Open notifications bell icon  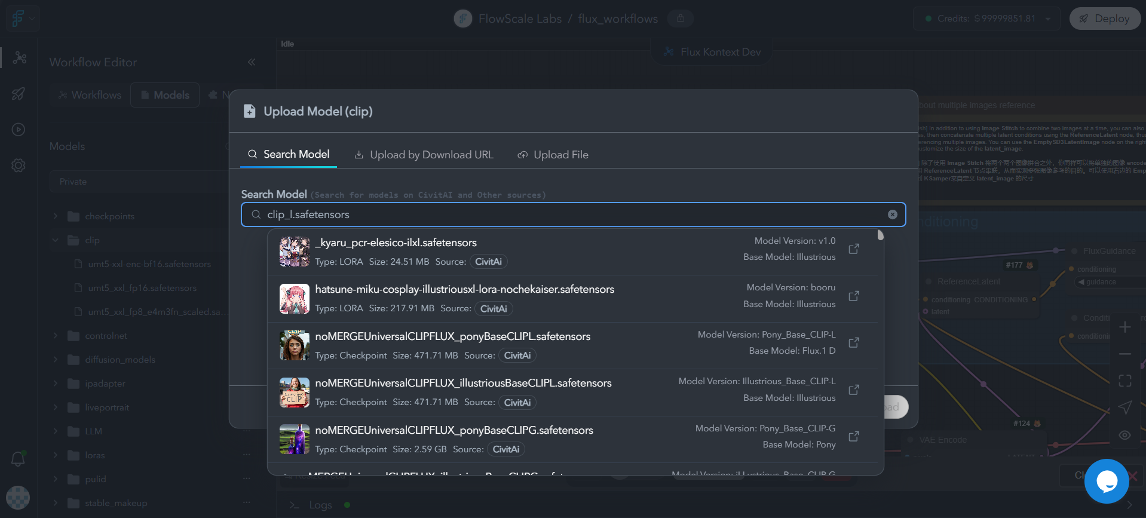tap(19, 459)
